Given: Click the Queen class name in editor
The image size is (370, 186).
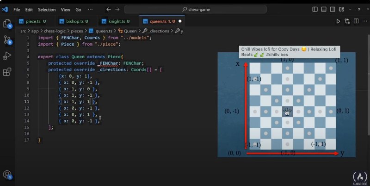Looking at the screenshot, I should 78,57.
